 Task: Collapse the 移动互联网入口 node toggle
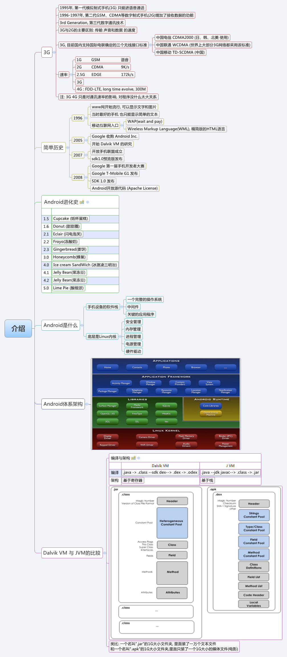coord(122,125)
